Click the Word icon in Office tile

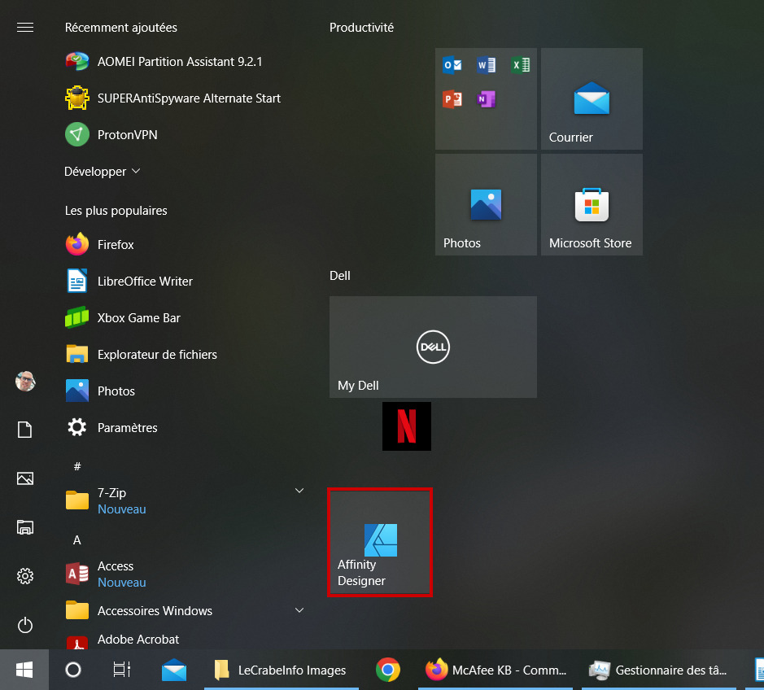pyautogui.click(x=487, y=65)
